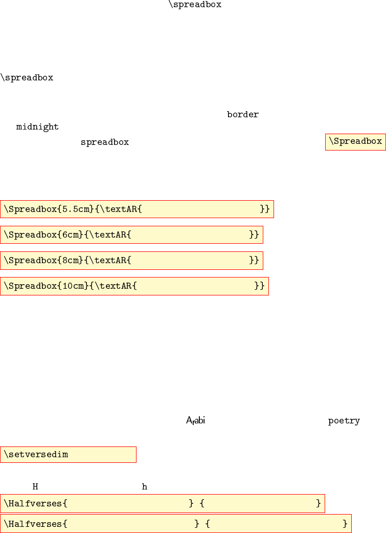
Task: Select the \Spreadbox{6cm} code line
Action: coord(131,234)
